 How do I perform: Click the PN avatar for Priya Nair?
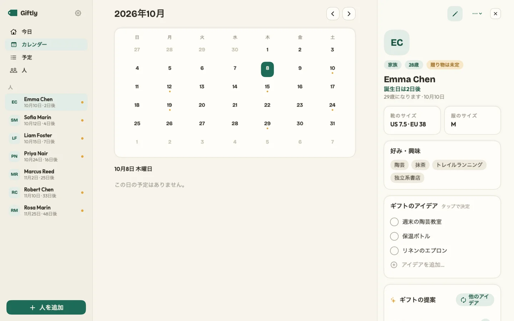14,156
